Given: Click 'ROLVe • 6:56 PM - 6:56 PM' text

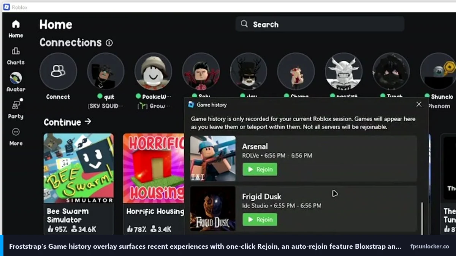Looking at the screenshot, I should click(277, 155).
